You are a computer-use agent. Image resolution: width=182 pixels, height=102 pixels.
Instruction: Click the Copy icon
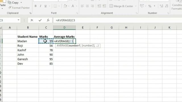click(x=9, y=3)
